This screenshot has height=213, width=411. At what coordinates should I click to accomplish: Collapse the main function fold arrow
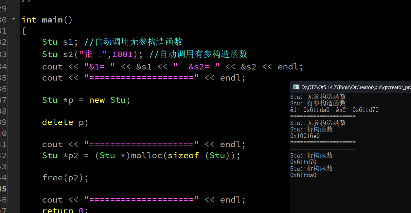click(x=13, y=19)
